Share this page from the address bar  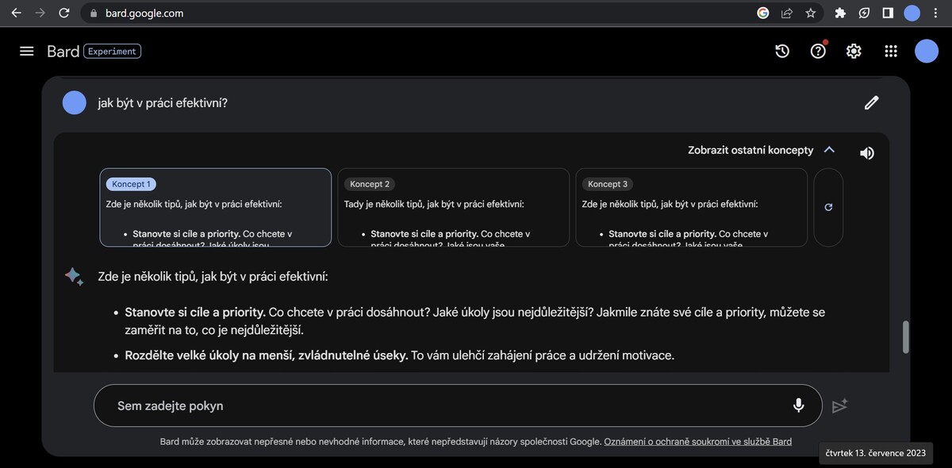(x=787, y=13)
